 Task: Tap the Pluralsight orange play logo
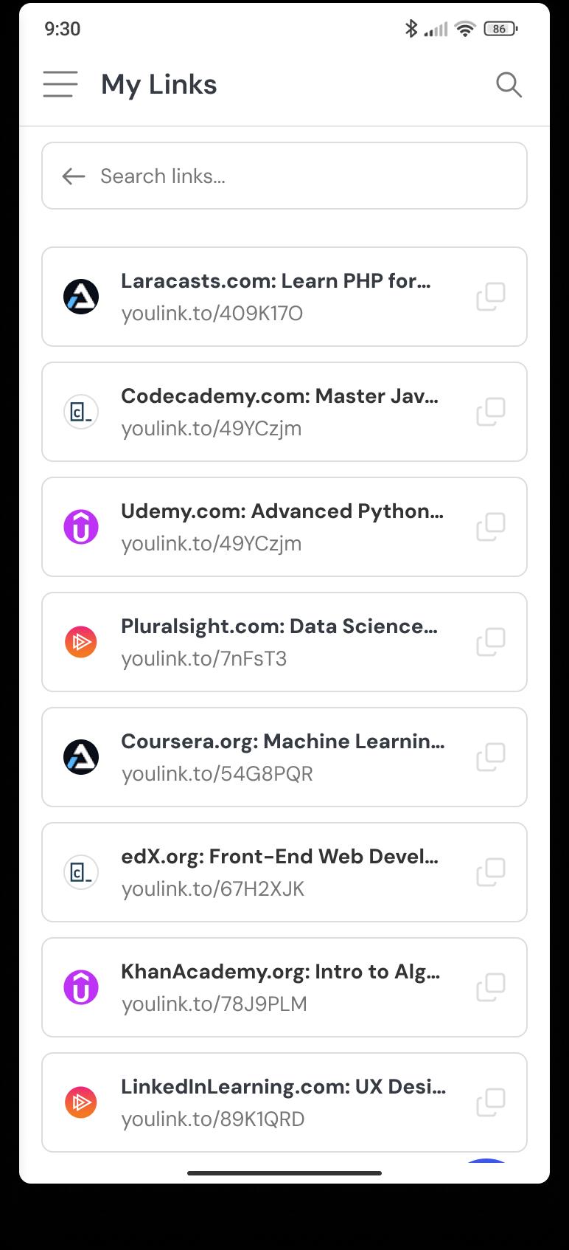[81, 642]
